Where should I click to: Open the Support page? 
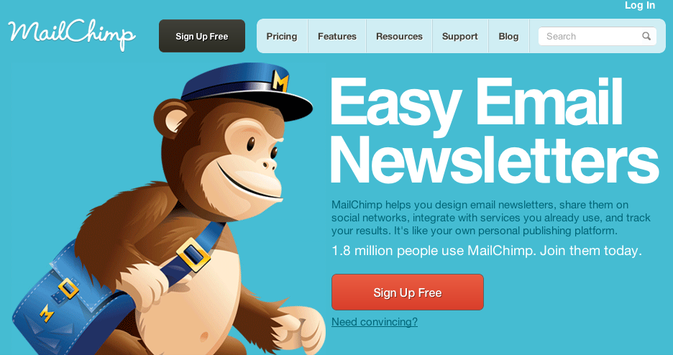tap(459, 37)
